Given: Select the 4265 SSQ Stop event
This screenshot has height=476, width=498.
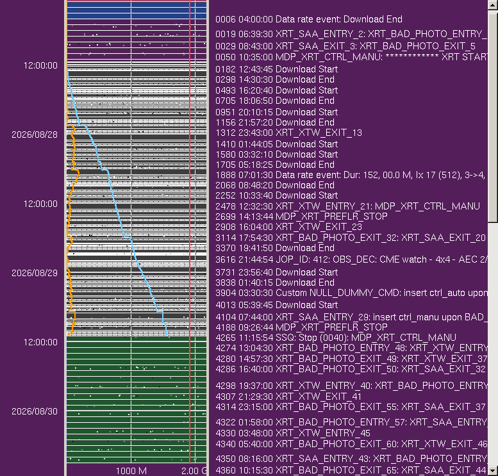Looking at the screenshot, I should coord(336,337).
